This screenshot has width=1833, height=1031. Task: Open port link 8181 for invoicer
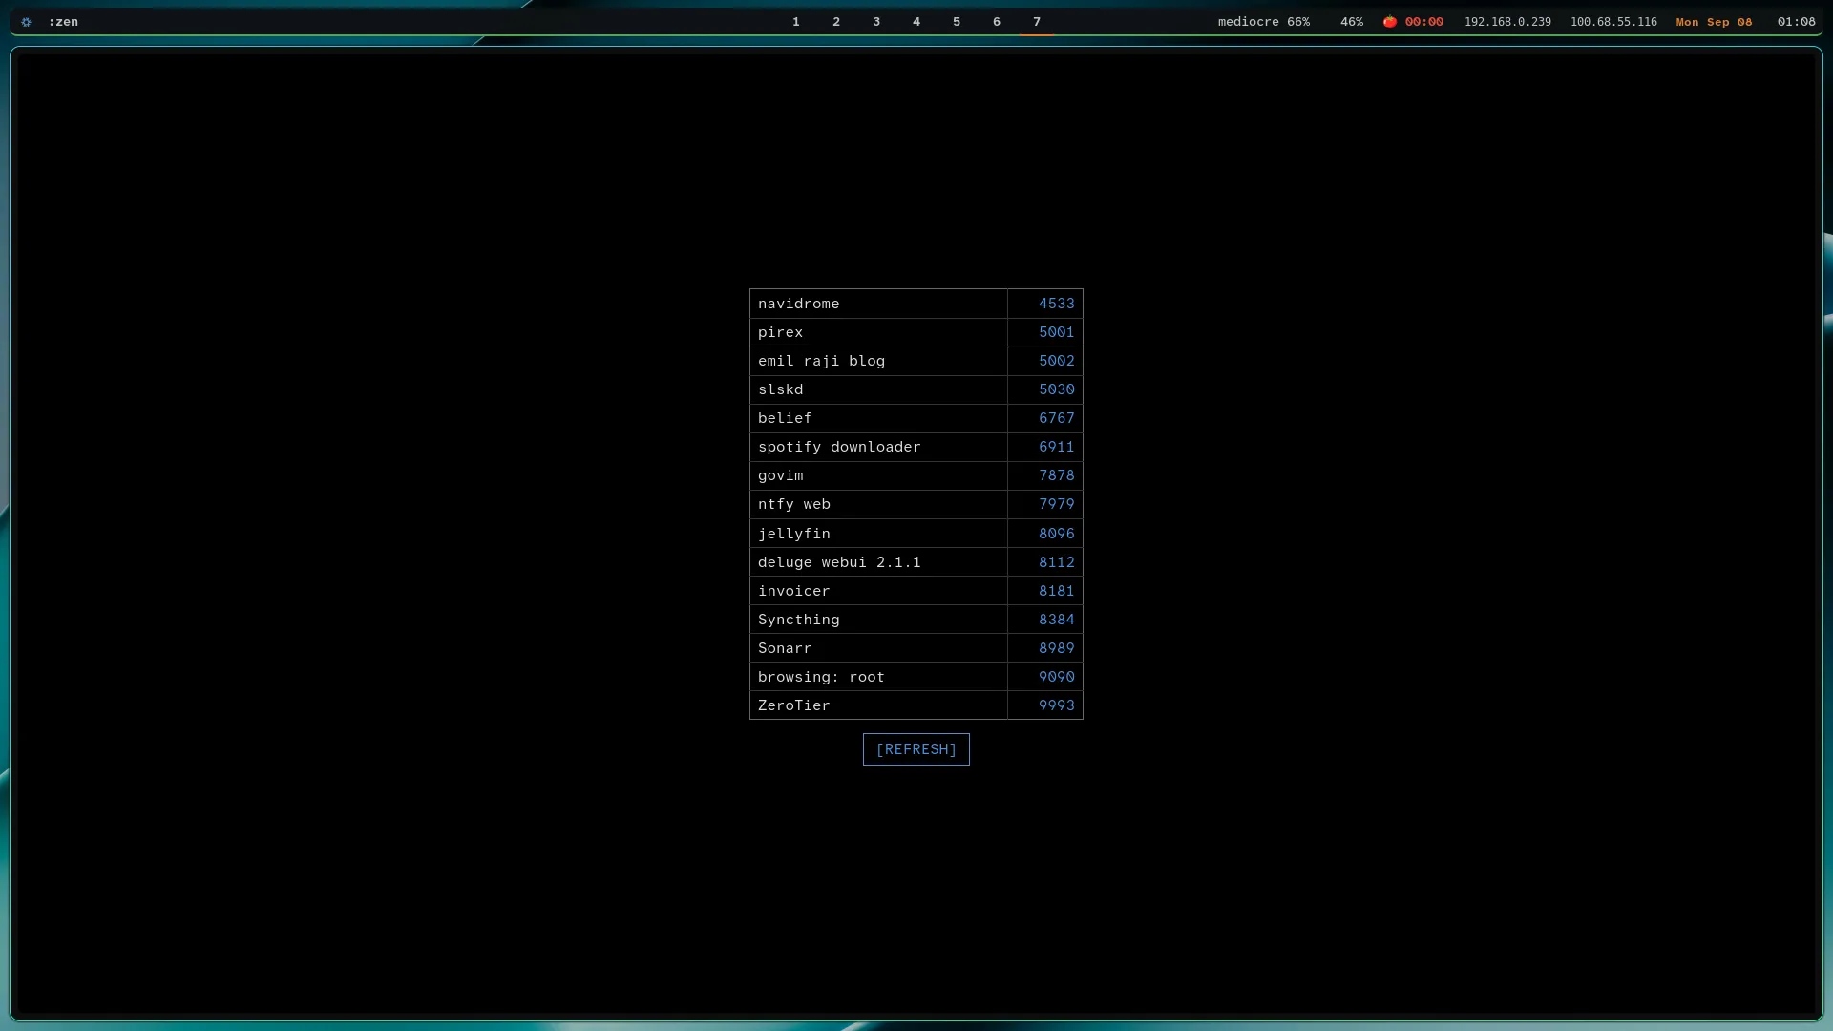tap(1056, 591)
